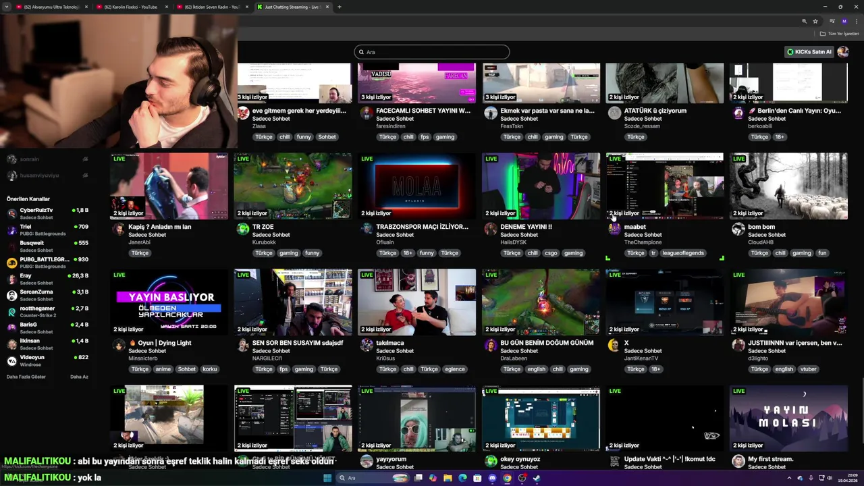This screenshot has height=486, width=864.
Task: Open the Busqweit avatar in the sidebar
Action: (x=11, y=246)
